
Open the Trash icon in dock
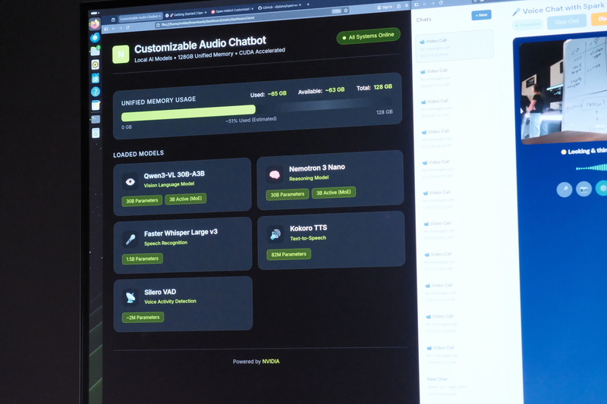(96, 133)
